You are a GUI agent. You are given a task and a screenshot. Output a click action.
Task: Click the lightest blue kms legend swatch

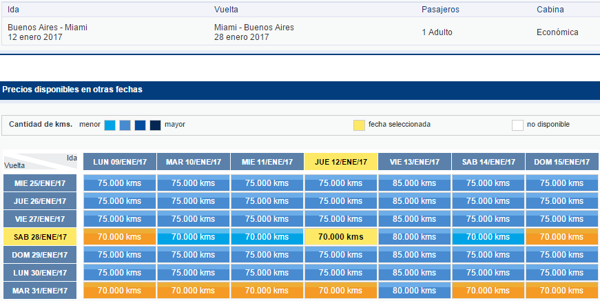tap(110, 125)
